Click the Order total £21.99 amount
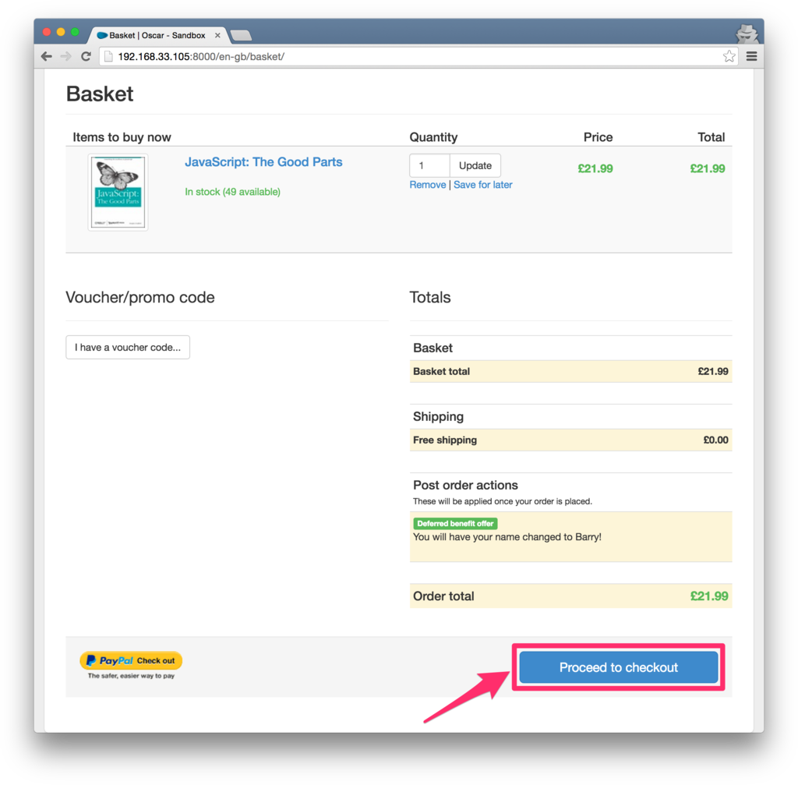The width and height of the screenshot is (798, 785). [709, 596]
